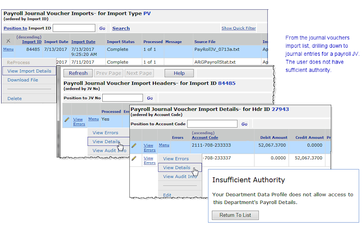Click the Position to Account Code input field
The image size is (363, 225).
(212, 124)
